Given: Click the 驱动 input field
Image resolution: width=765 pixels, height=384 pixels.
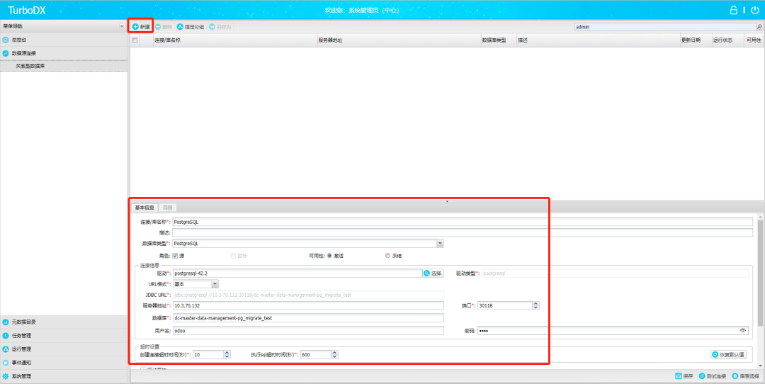Looking at the screenshot, I should (x=297, y=273).
